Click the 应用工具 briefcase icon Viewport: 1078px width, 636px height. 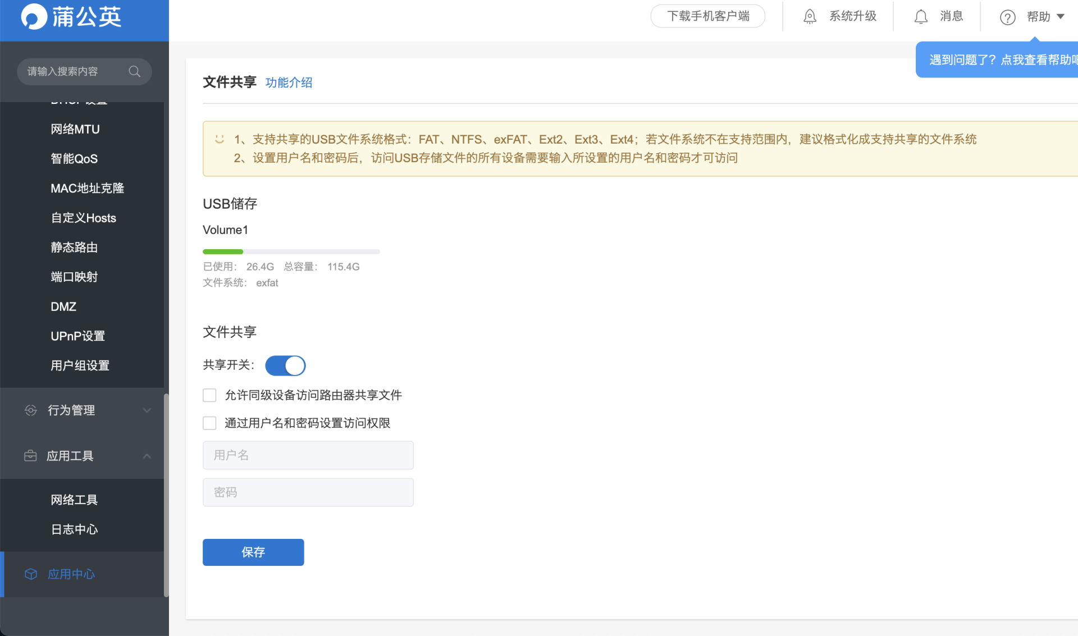tap(31, 456)
